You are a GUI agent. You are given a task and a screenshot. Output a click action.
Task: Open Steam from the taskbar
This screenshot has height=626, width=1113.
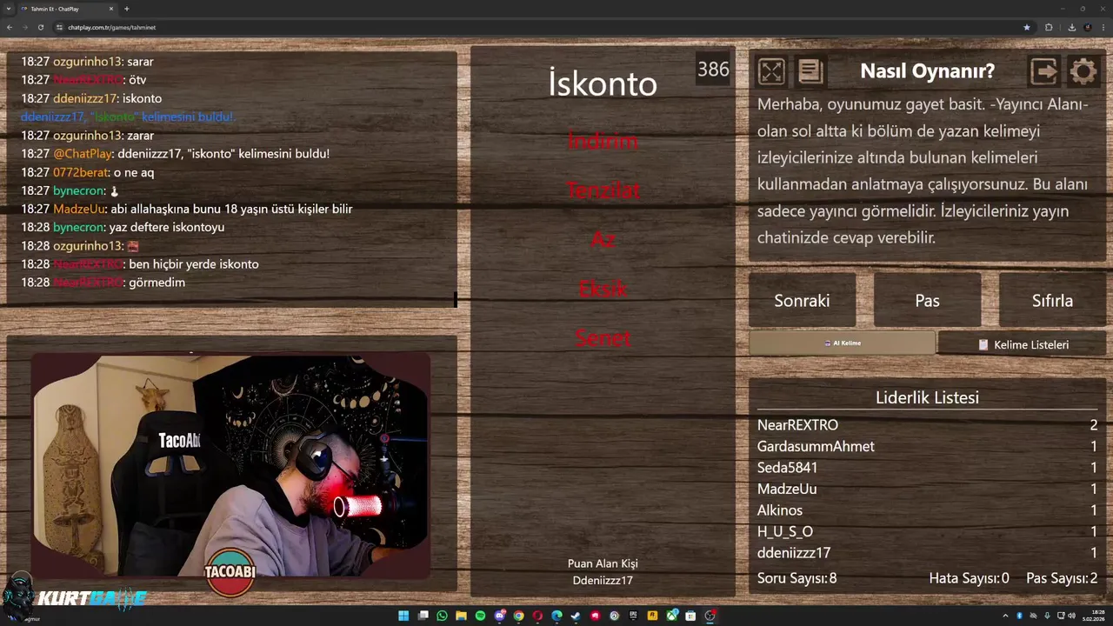tap(576, 616)
